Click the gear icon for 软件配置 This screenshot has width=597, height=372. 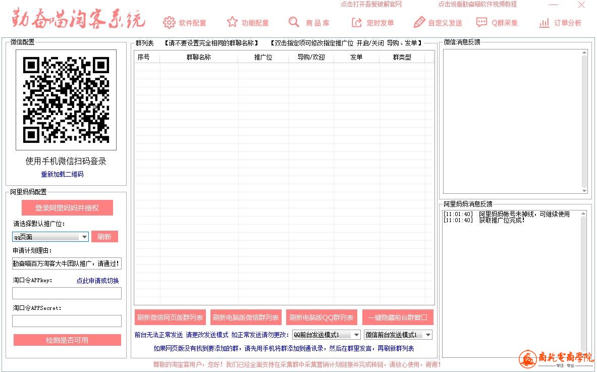pos(169,23)
